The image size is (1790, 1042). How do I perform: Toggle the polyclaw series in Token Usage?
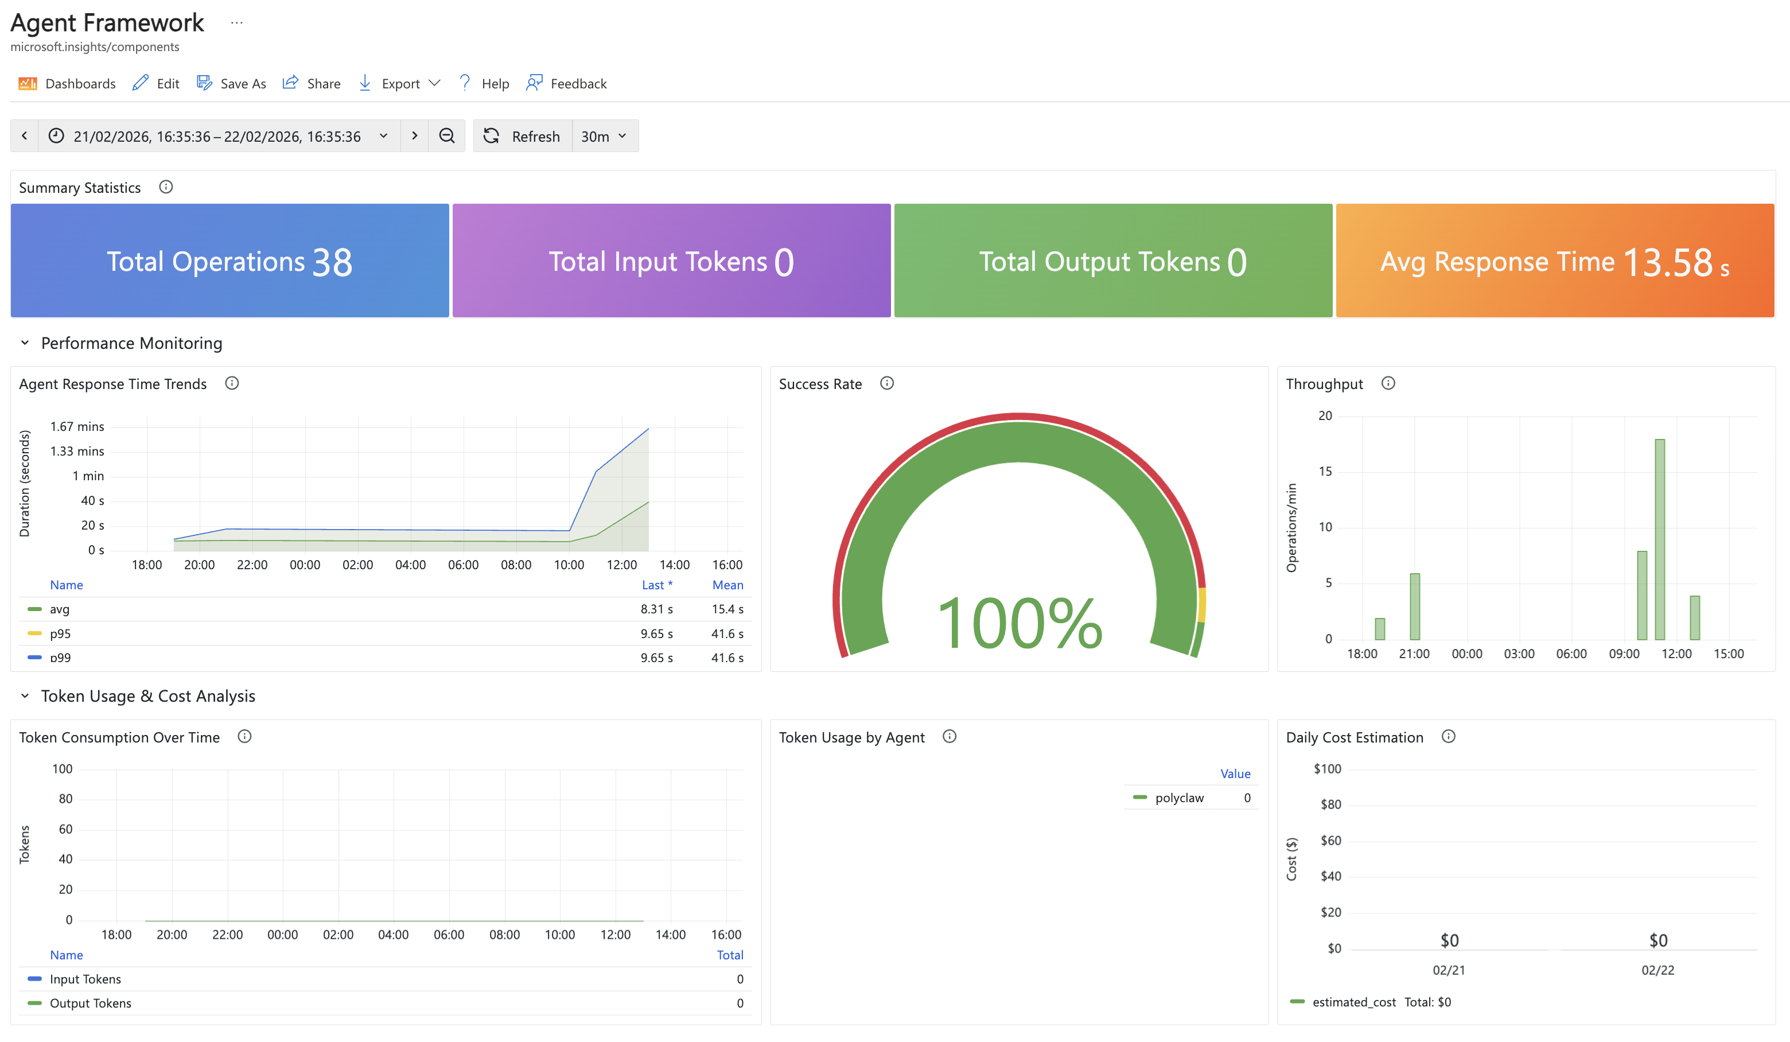1179,797
